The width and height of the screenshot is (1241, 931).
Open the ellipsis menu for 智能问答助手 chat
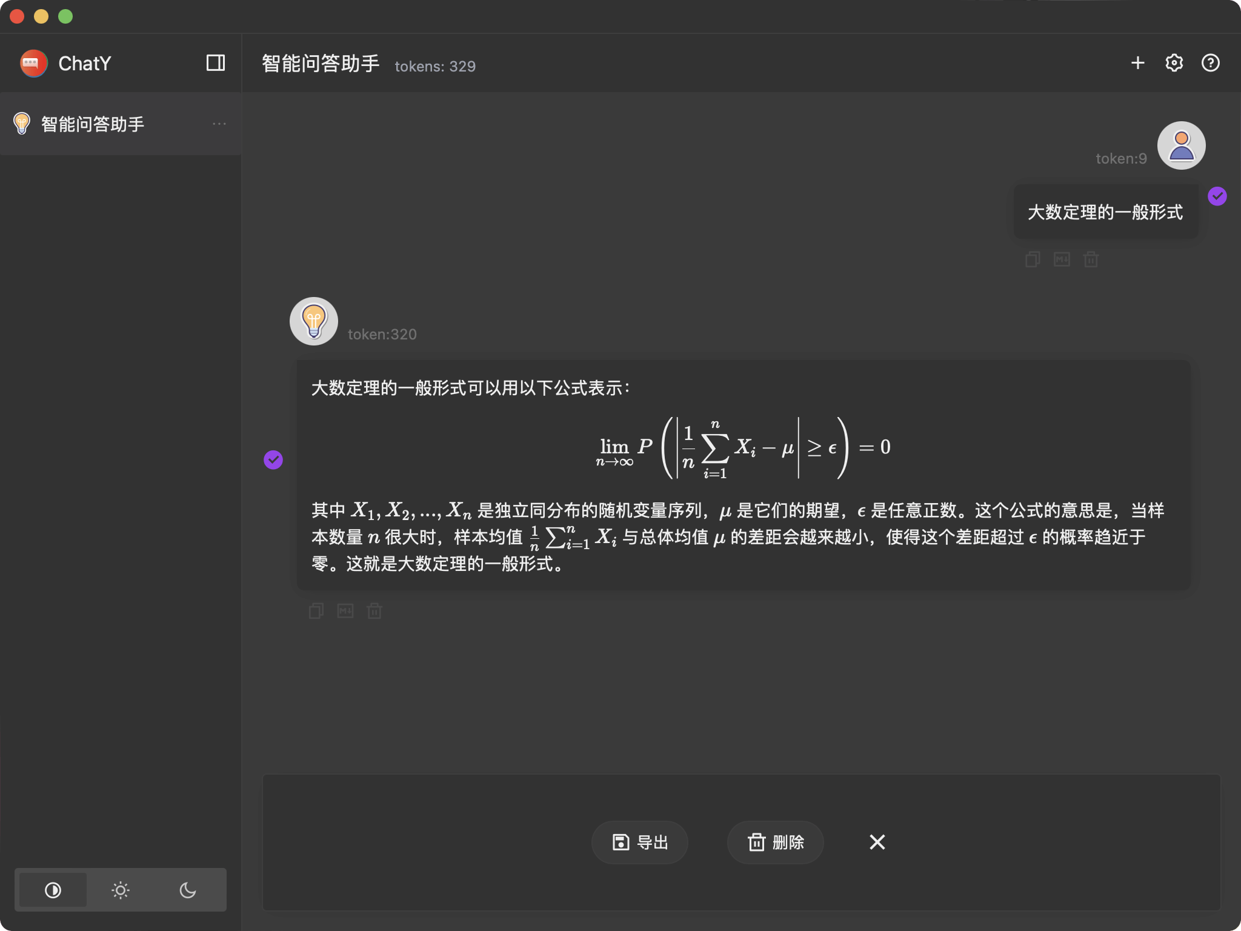(219, 124)
